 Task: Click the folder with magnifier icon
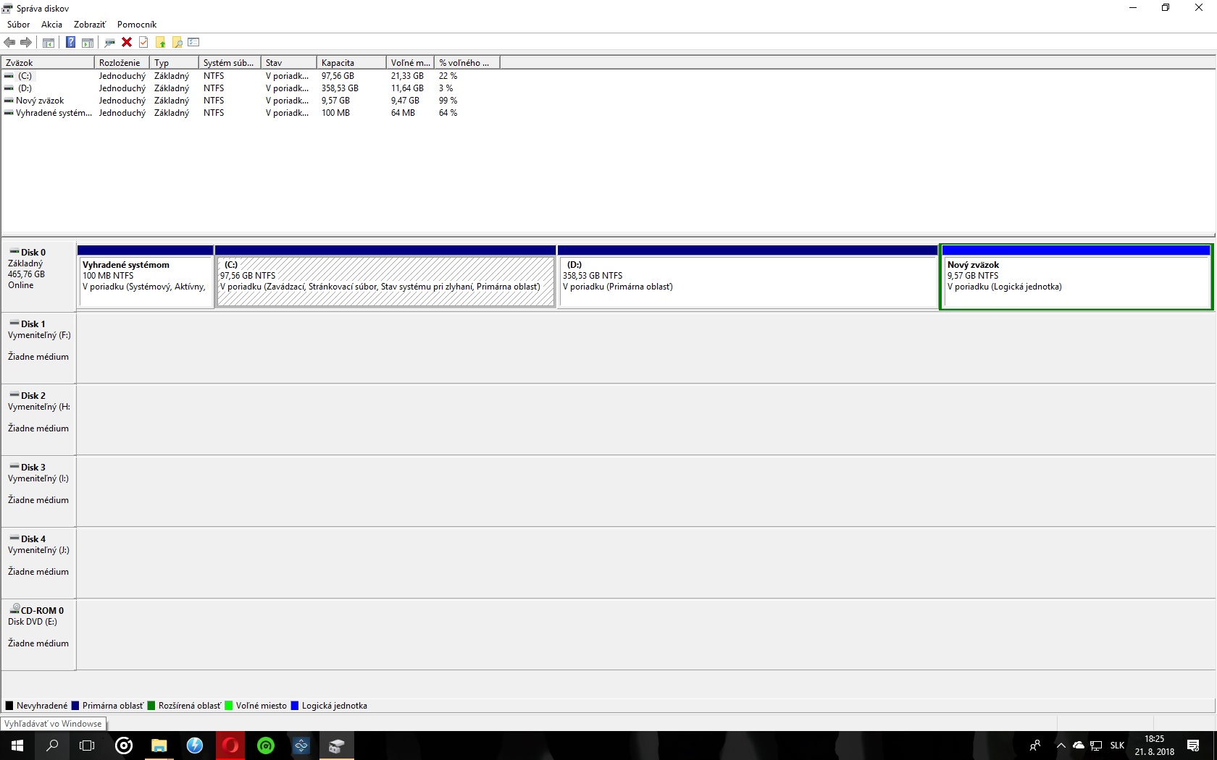pyautogui.click(x=177, y=42)
